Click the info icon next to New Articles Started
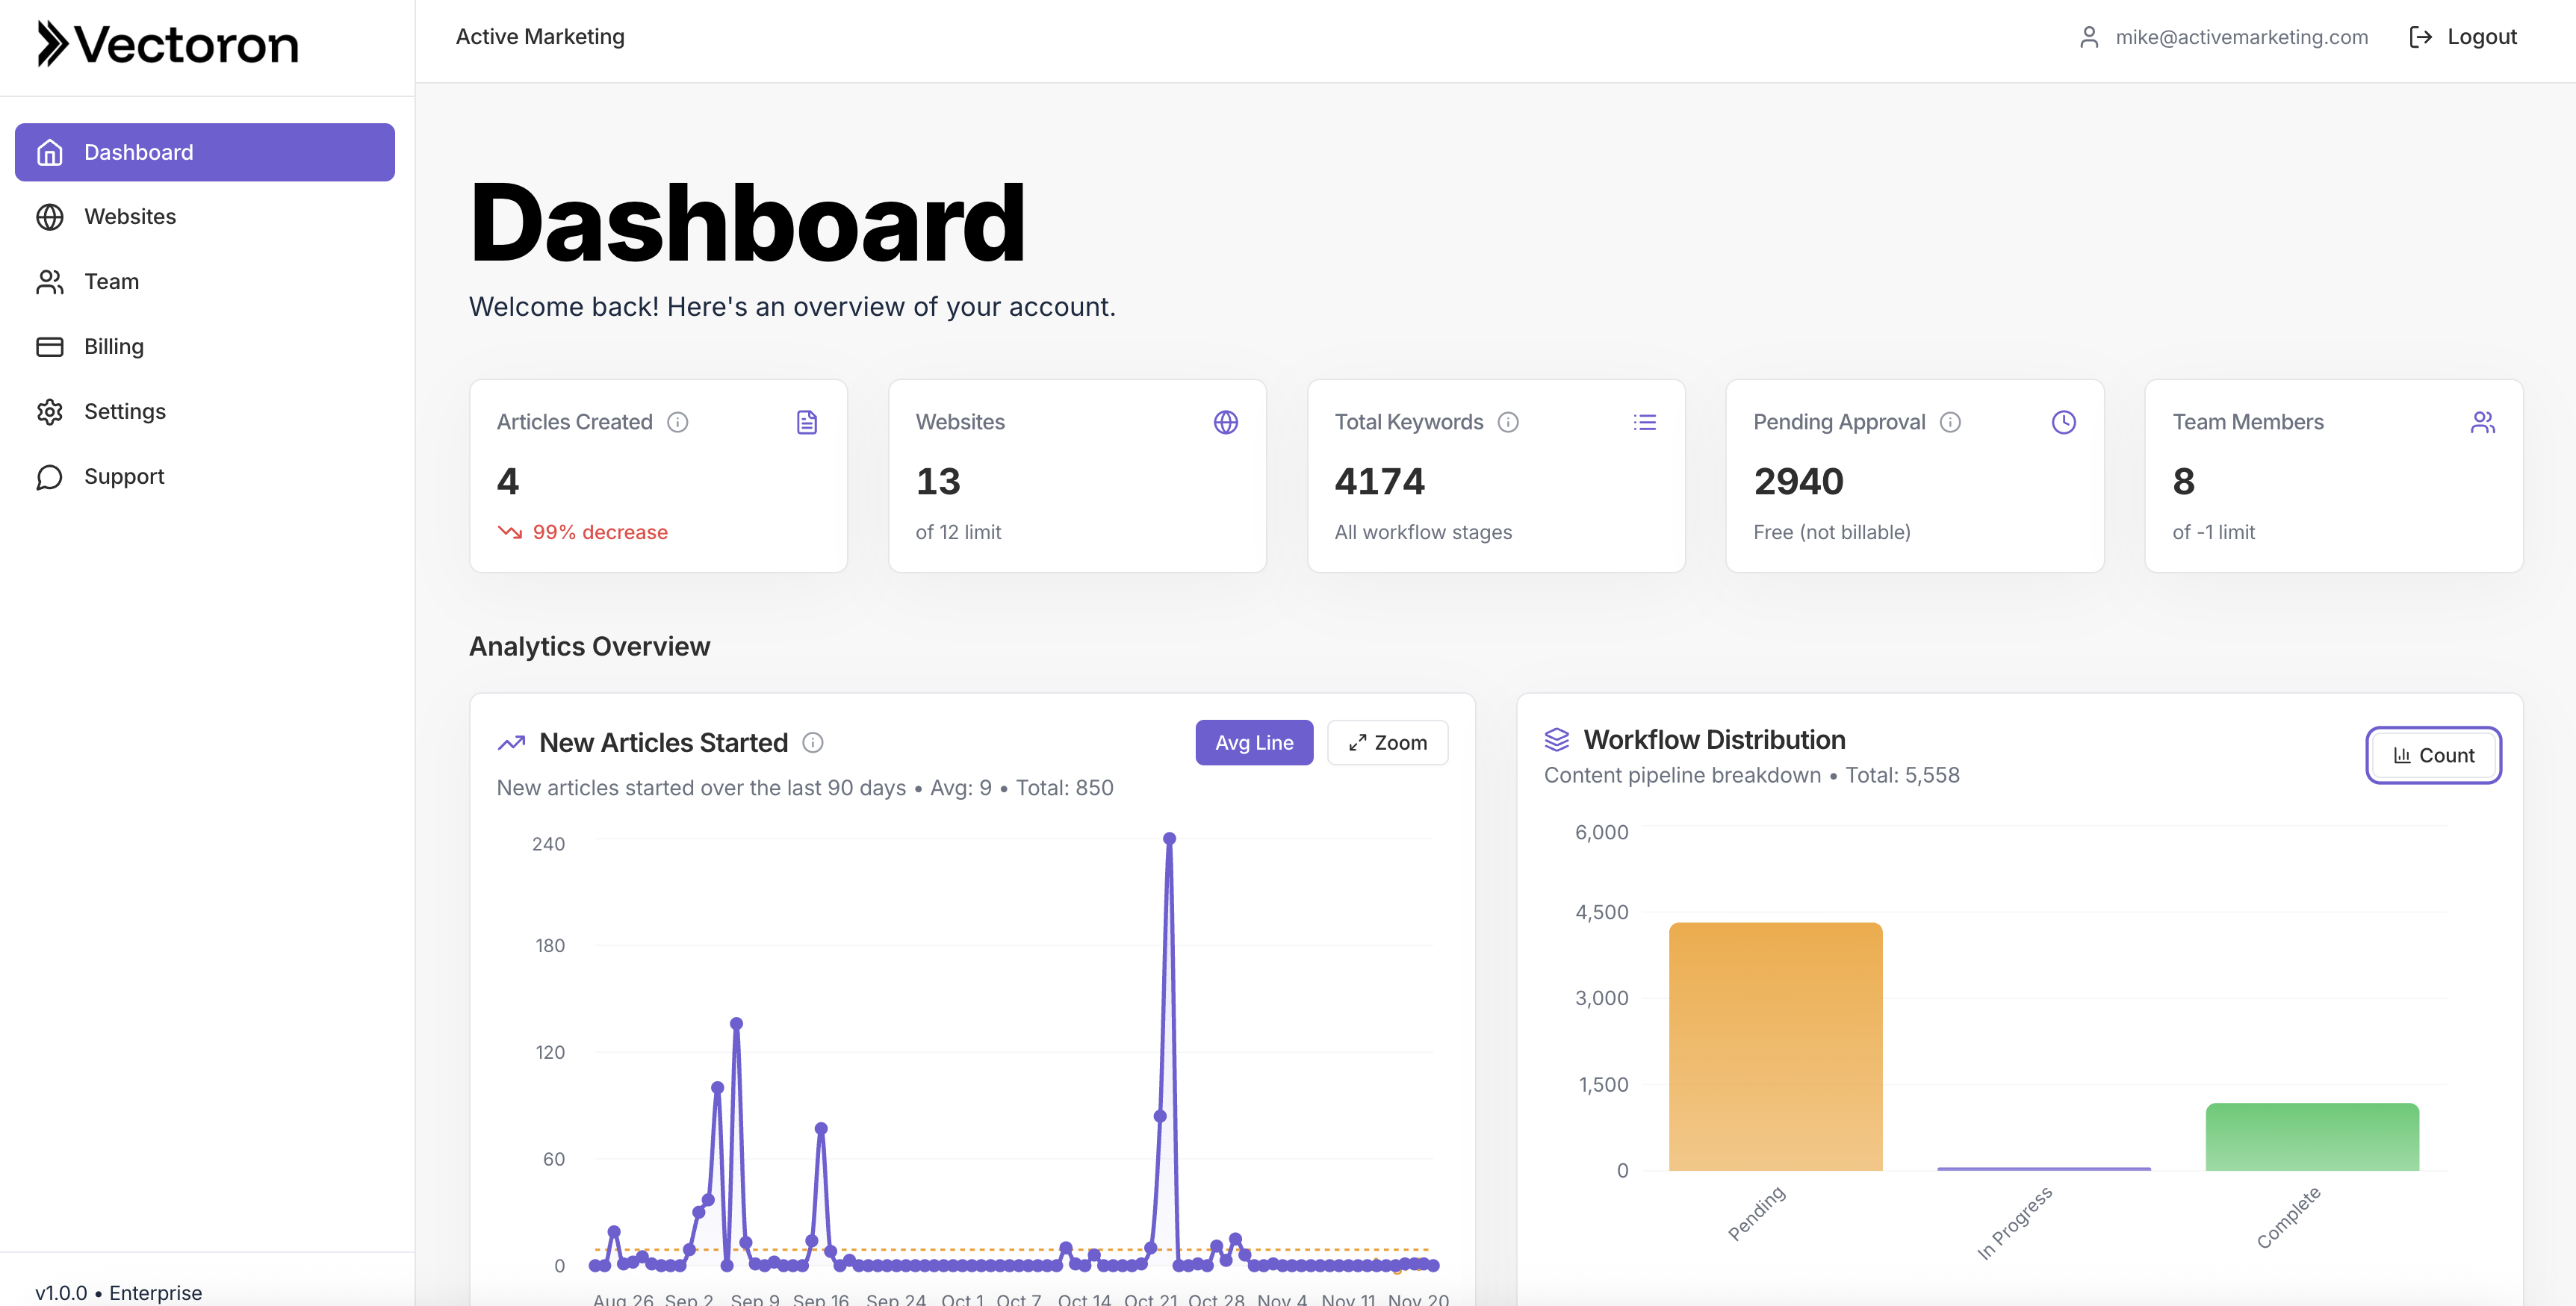The height and width of the screenshot is (1306, 2576). pos(813,742)
